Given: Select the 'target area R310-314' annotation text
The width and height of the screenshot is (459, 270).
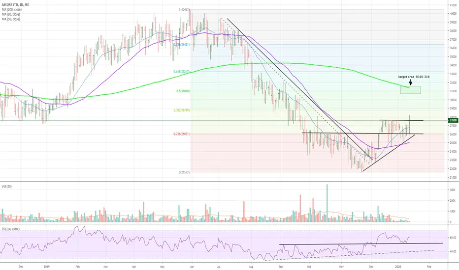Looking at the screenshot, I should (414, 77).
